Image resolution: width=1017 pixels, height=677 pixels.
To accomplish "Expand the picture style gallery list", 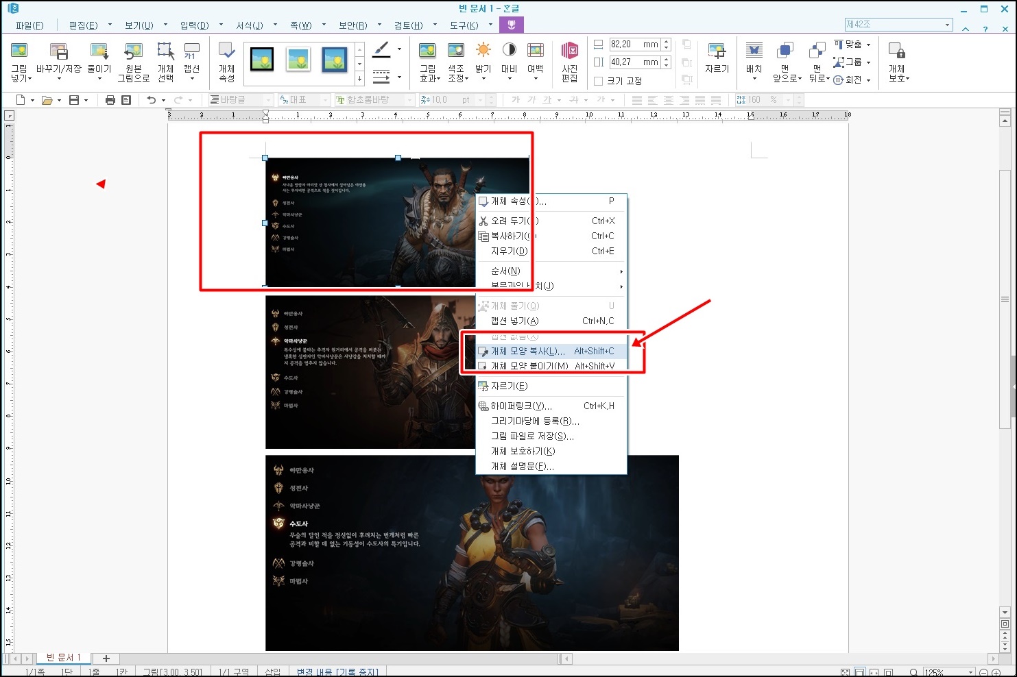I will 359,79.
